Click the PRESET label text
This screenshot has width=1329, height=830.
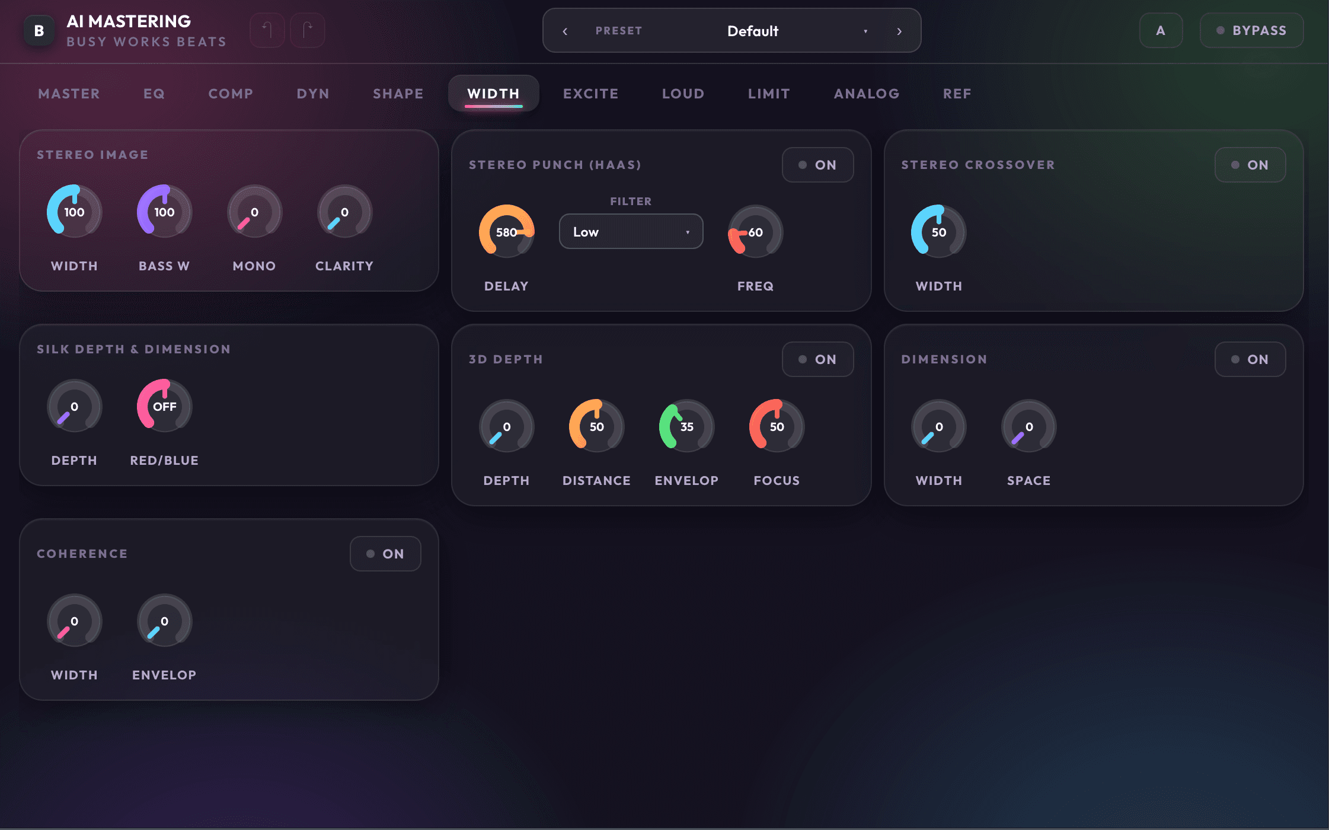click(619, 31)
